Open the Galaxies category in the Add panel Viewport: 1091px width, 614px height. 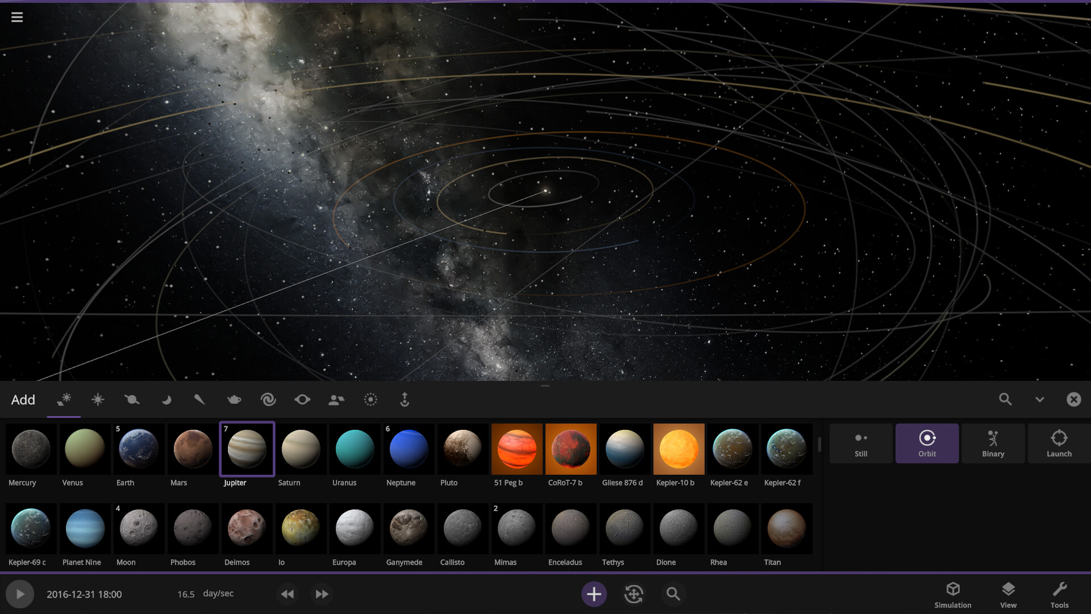click(268, 400)
